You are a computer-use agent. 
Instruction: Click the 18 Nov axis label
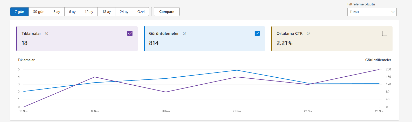[x=24, y=111]
